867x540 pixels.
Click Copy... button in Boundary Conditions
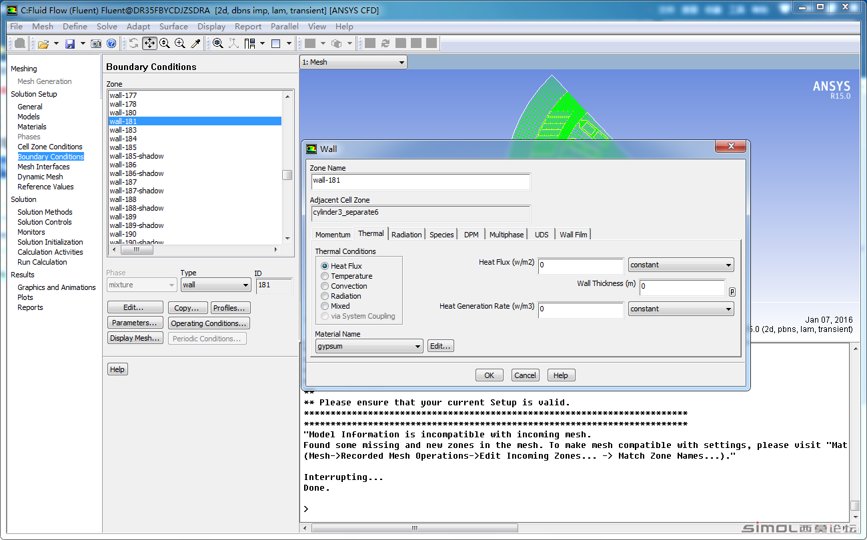pos(187,308)
